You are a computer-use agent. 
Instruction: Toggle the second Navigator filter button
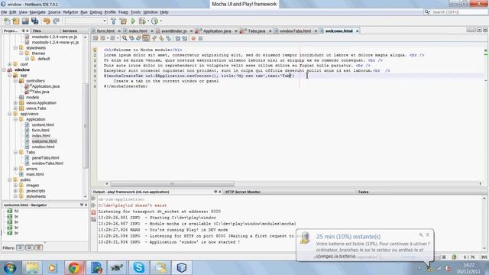[x=29, y=247]
